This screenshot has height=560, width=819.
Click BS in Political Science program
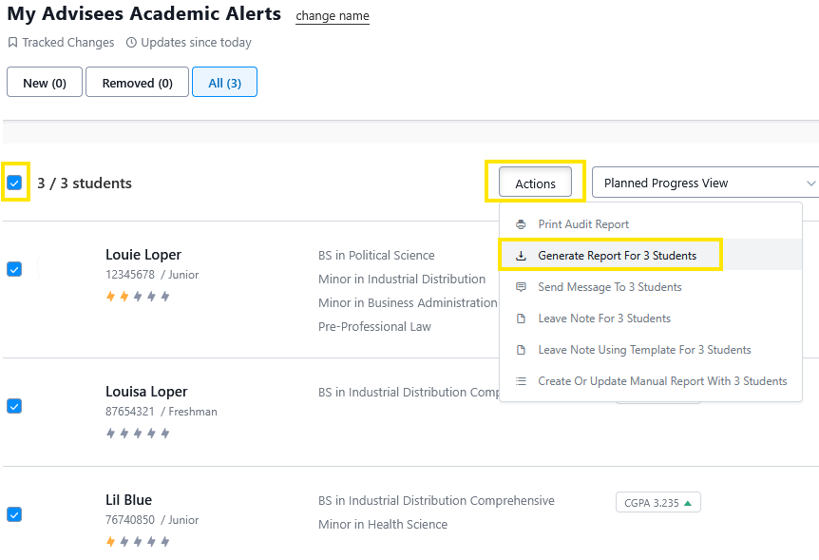pos(376,255)
